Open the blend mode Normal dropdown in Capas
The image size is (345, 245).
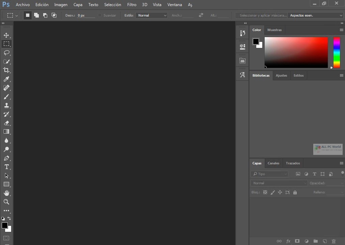click(x=279, y=183)
